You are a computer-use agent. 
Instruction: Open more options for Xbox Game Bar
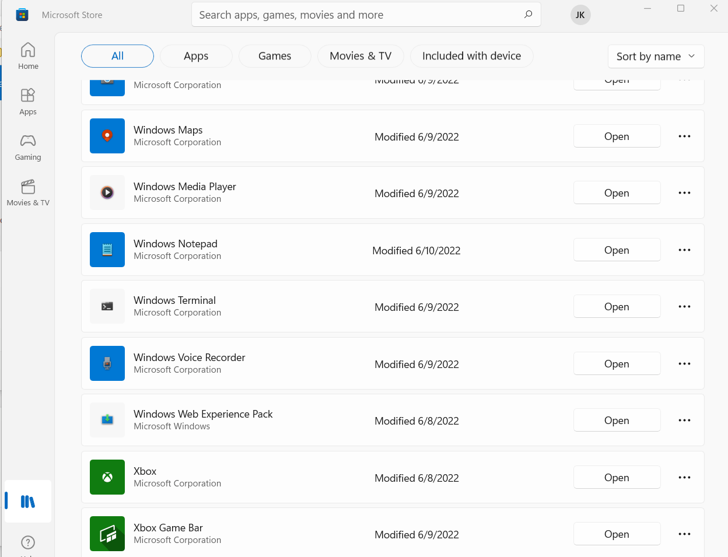click(684, 534)
